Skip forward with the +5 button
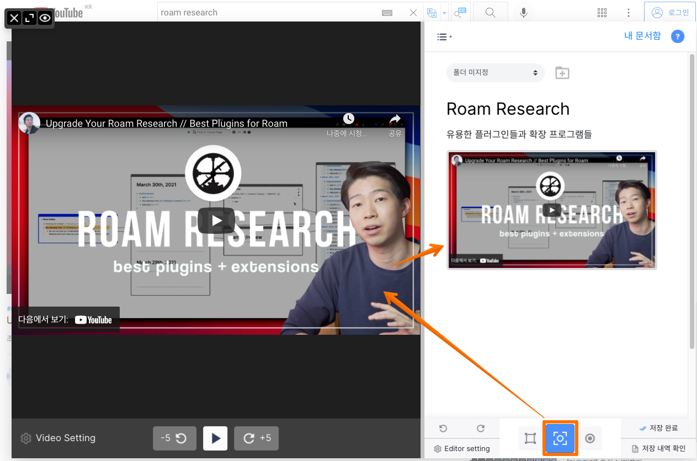 [x=257, y=438]
